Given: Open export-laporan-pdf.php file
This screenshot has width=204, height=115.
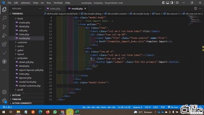Looking at the screenshot, I should coord(31,70).
